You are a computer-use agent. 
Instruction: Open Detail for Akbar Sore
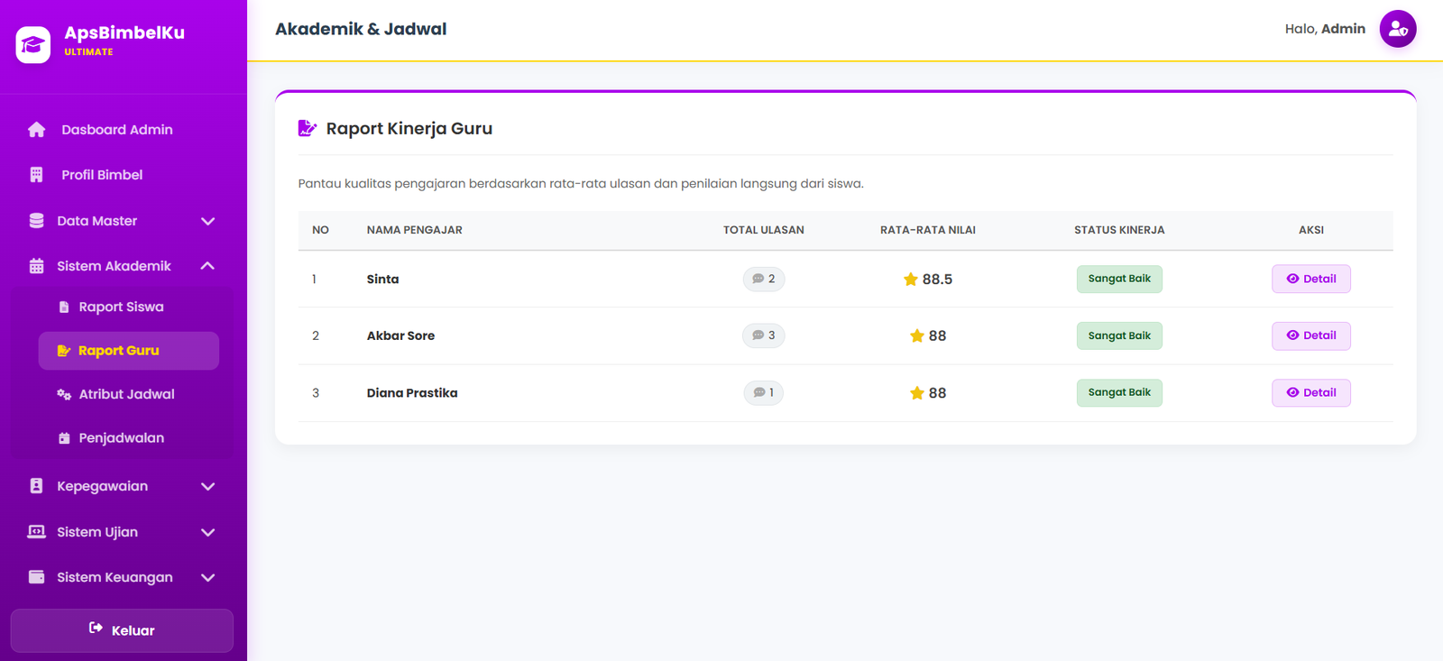point(1311,335)
